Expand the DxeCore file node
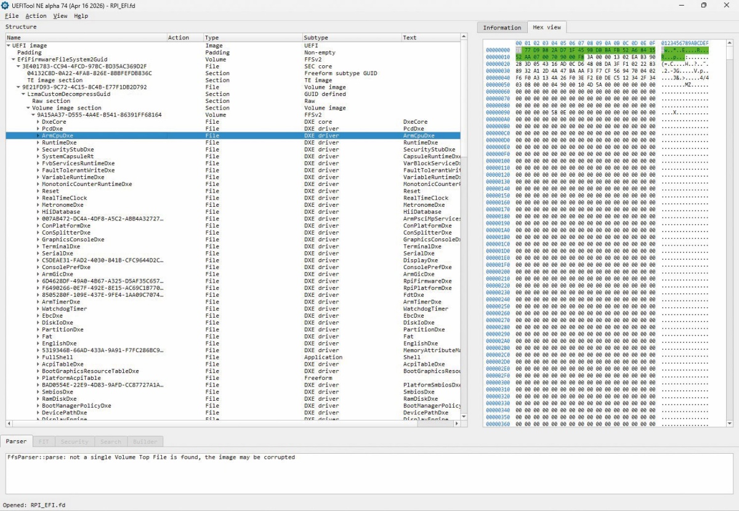Image resolution: width=739 pixels, height=511 pixels. click(38, 122)
